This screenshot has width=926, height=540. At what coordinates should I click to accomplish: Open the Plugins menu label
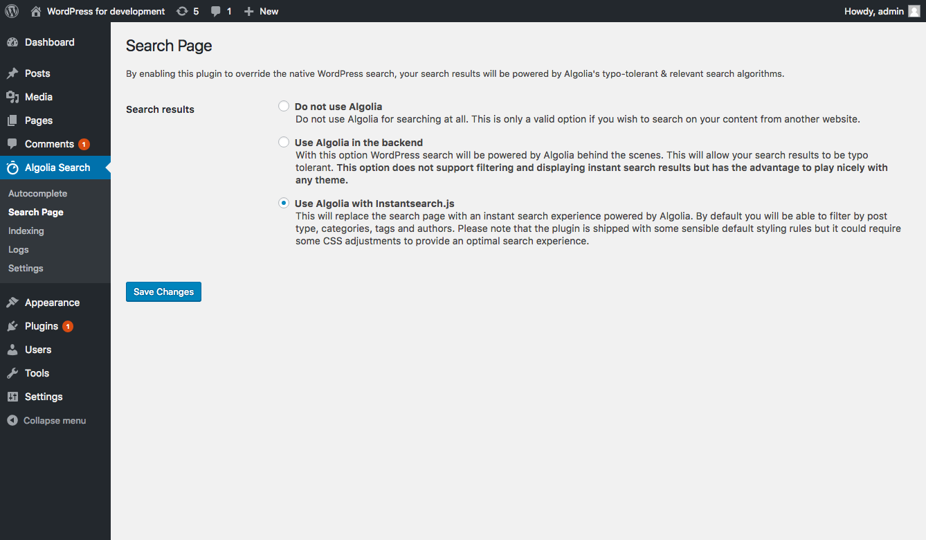(42, 326)
